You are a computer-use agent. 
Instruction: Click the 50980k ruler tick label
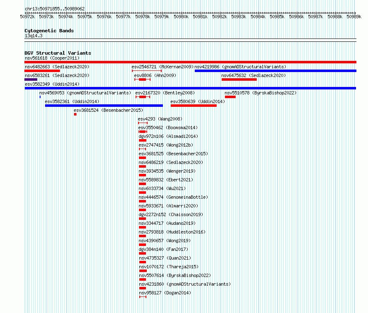click(181, 17)
